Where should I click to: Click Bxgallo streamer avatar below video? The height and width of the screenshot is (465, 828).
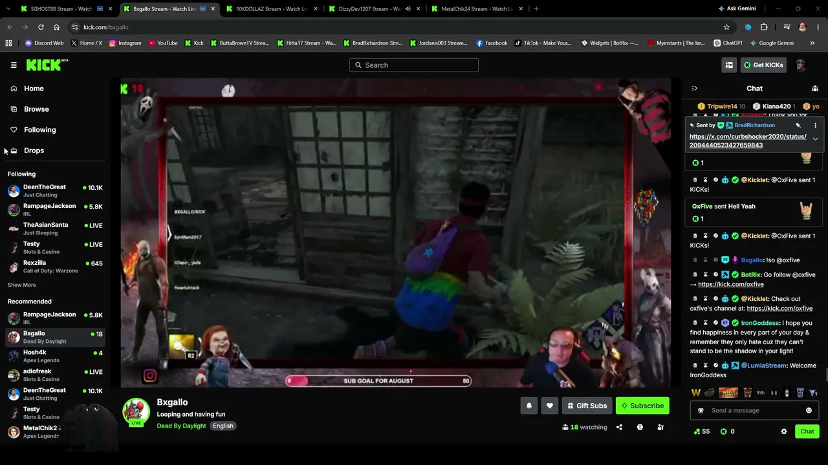(x=136, y=412)
